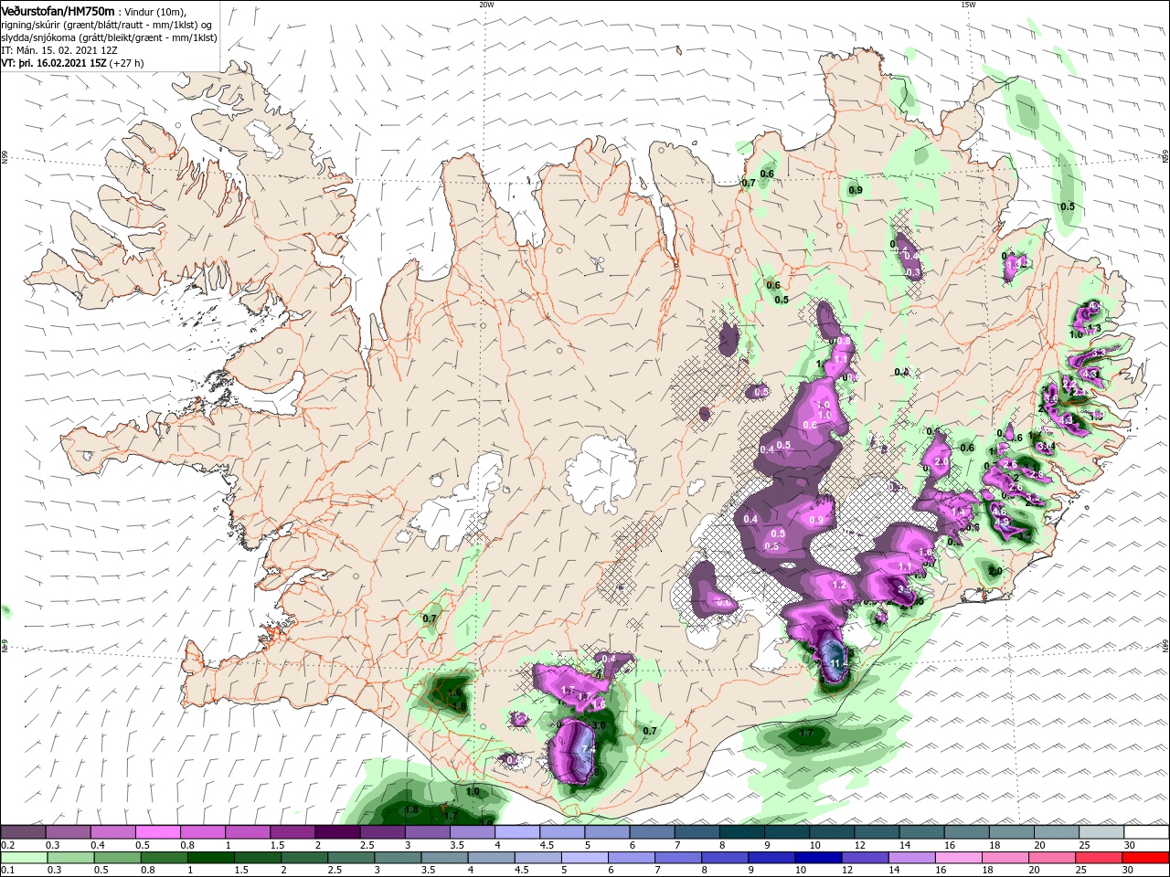
Task: Pick lower legend swatch between 0.3 and 0.5
Action: click(71, 858)
